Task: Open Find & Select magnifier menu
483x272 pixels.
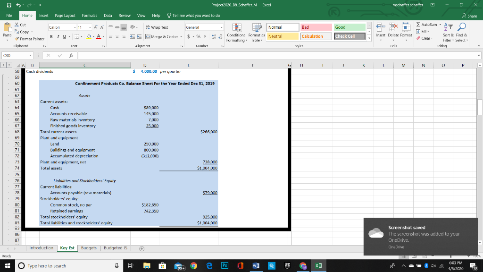Action: tap(461, 33)
